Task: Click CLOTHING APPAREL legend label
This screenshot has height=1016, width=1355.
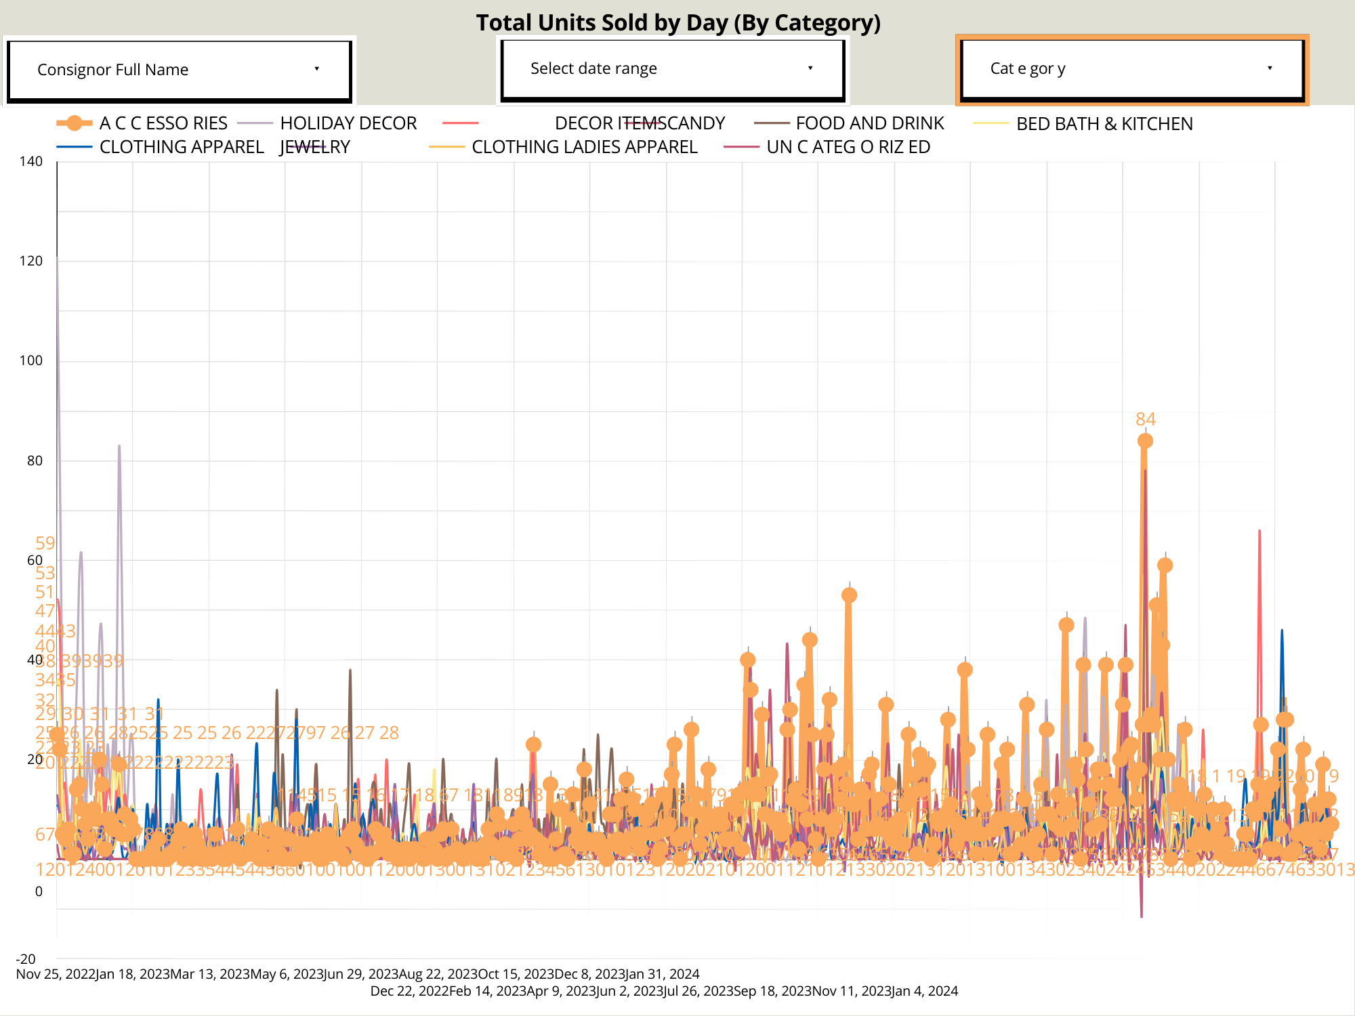Action: click(181, 147)
